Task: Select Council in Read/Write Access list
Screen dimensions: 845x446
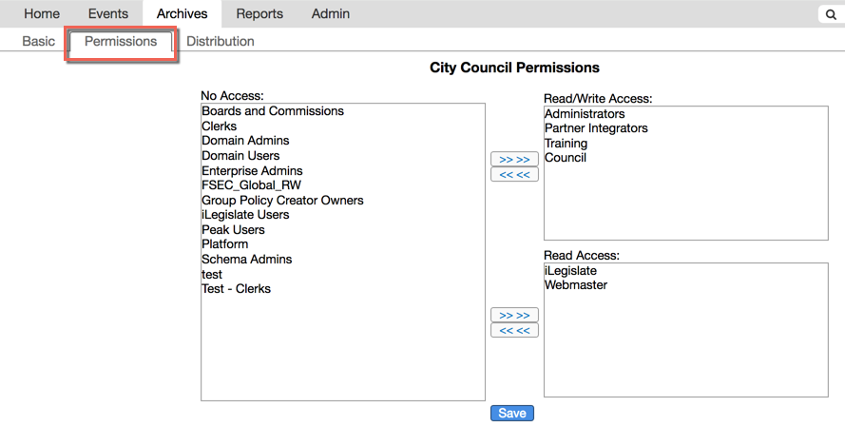Action: [x=566, y=158]
